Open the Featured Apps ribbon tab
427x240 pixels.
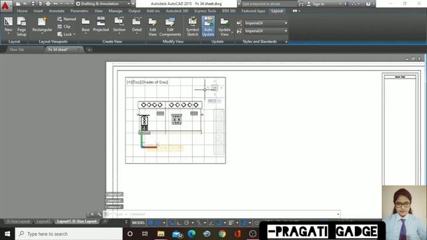click(x=254, y=11)
